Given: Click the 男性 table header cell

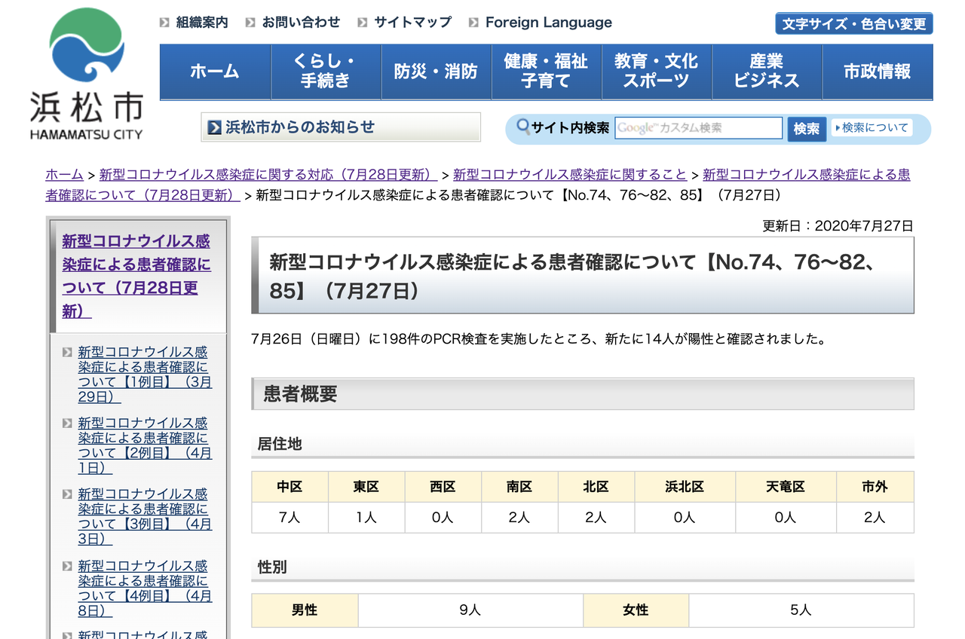Looking at the screenshot, I should (x=305, y=610).
